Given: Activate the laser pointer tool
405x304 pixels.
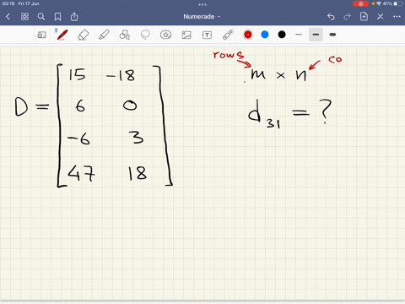Looking at the screenshot, I should (228, 35).
